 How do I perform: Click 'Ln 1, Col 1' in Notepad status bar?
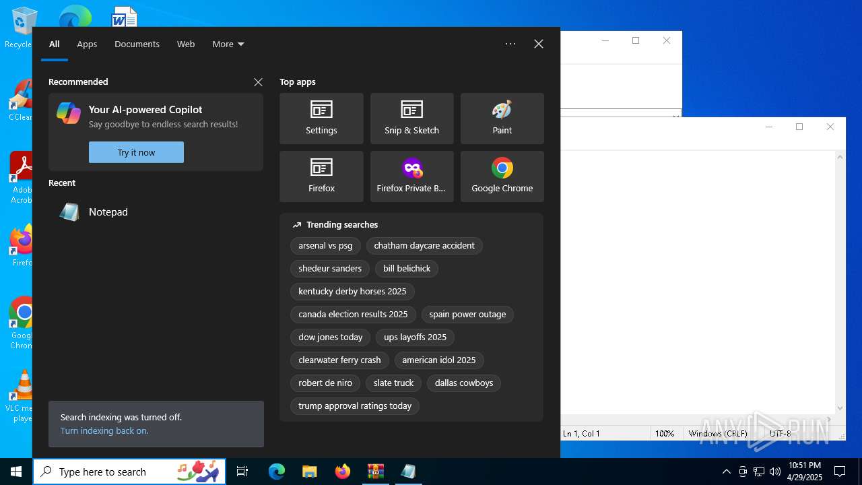click(x=581, y=434)
